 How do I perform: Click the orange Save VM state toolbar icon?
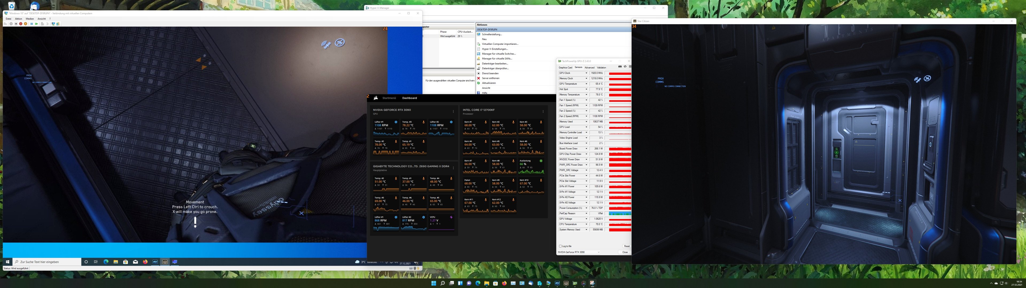[25, 24]
